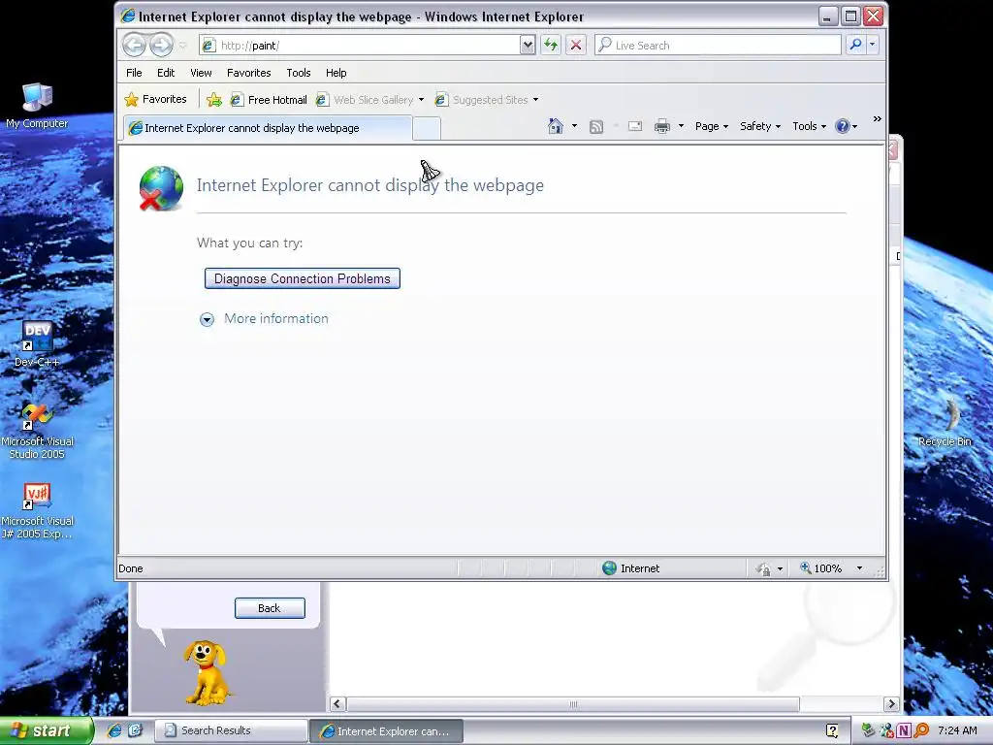Expand More information section
The width and height of the screenshot is (993, 745).
pyautogui.click(x=264, y=318)
